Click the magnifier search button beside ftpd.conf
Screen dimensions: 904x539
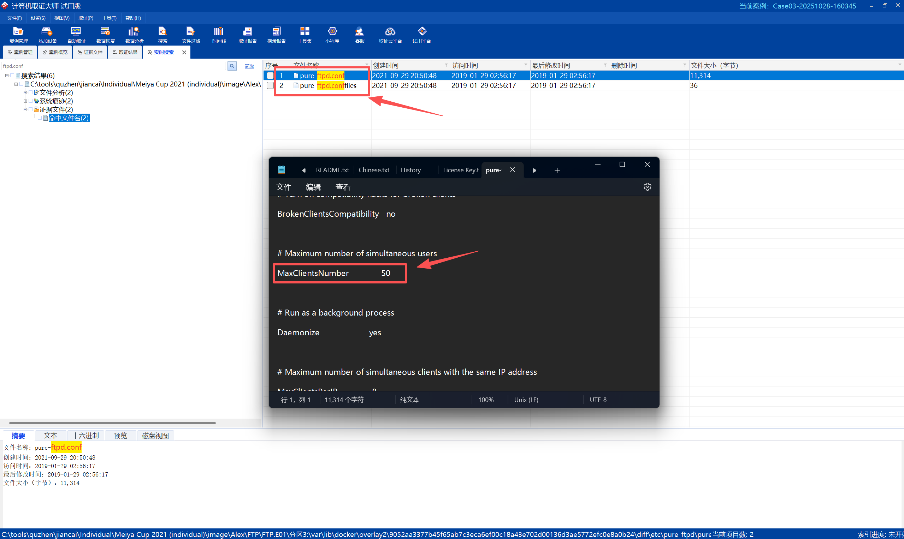232,66
